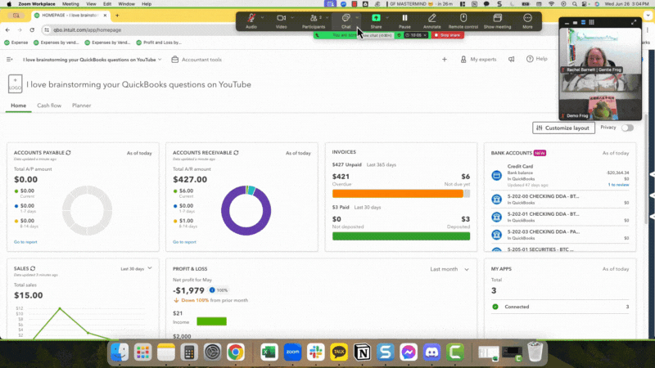Viewport: 655px width, 368px height.
Task: Open QuickBooks Help
Action: click(x=537, y=59)
